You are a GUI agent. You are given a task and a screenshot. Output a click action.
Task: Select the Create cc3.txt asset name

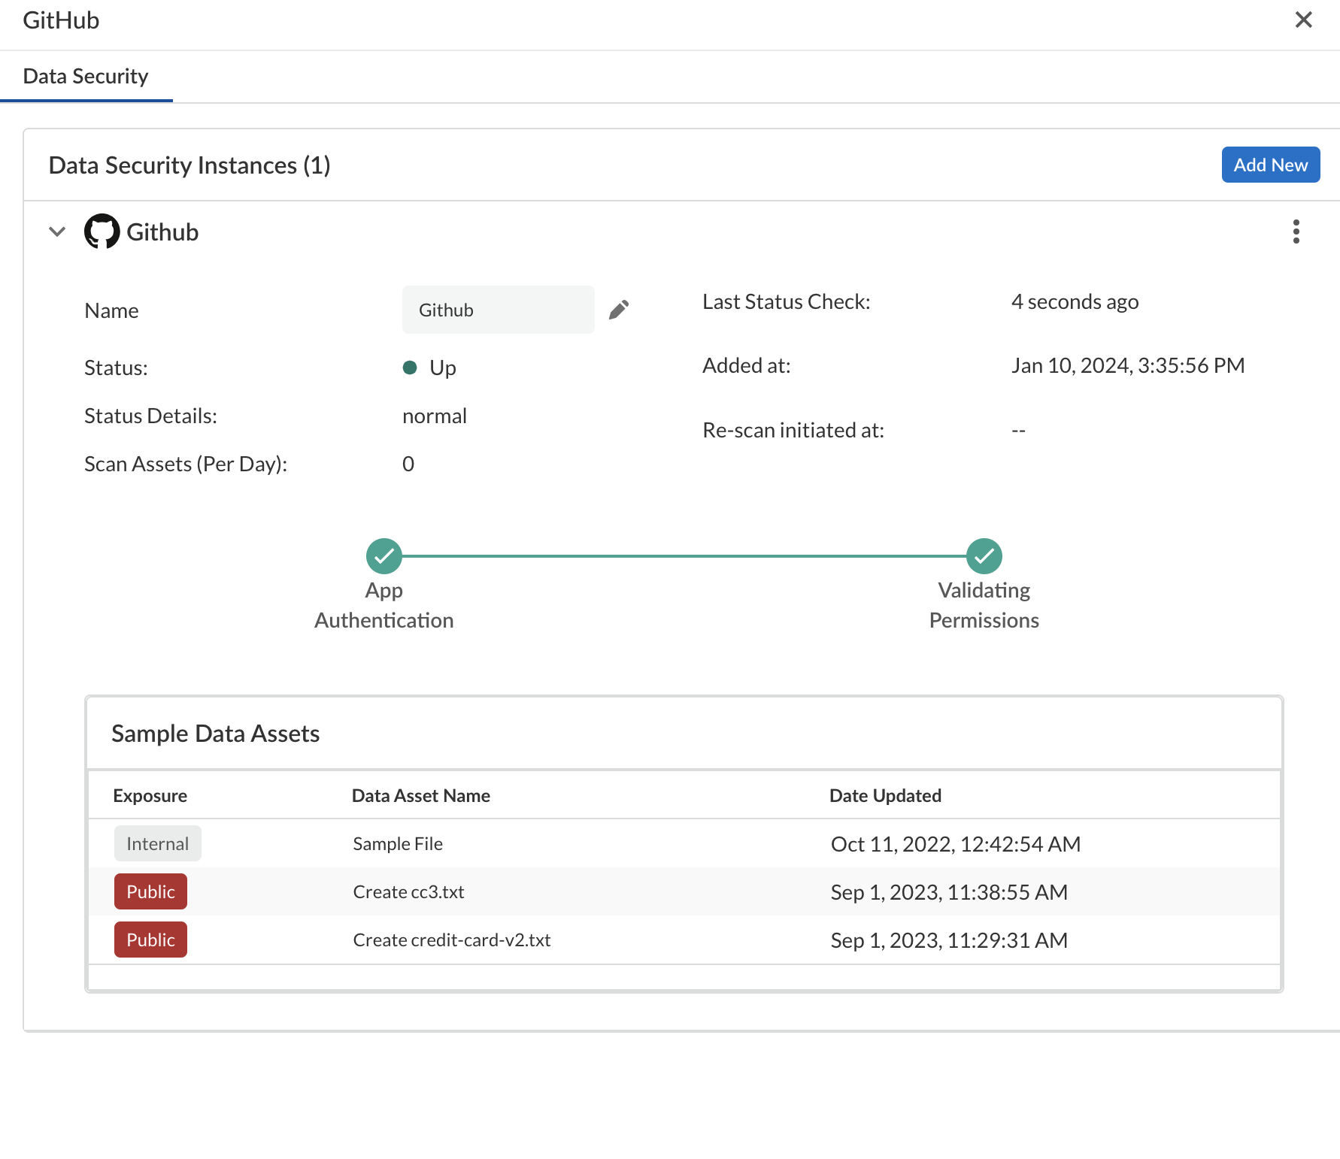click(x=408, y=891)
